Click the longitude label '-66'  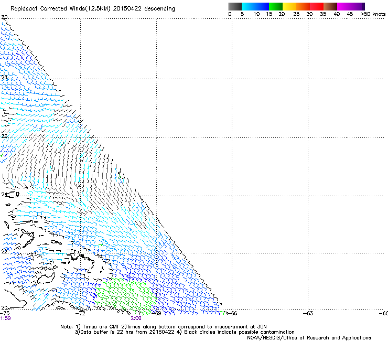pyautogui.click(x=232, y=313)
